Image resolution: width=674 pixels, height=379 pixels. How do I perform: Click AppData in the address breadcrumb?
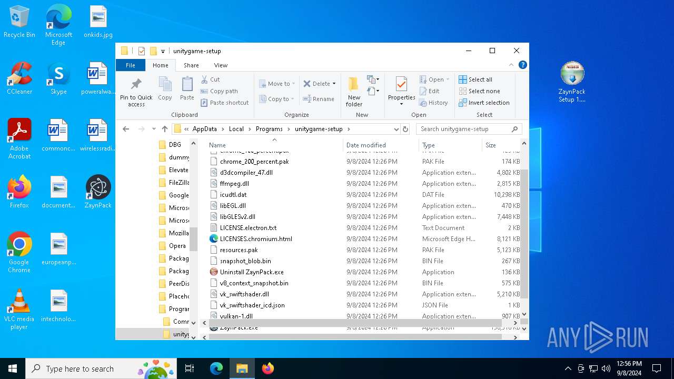[x=204, y=129]
